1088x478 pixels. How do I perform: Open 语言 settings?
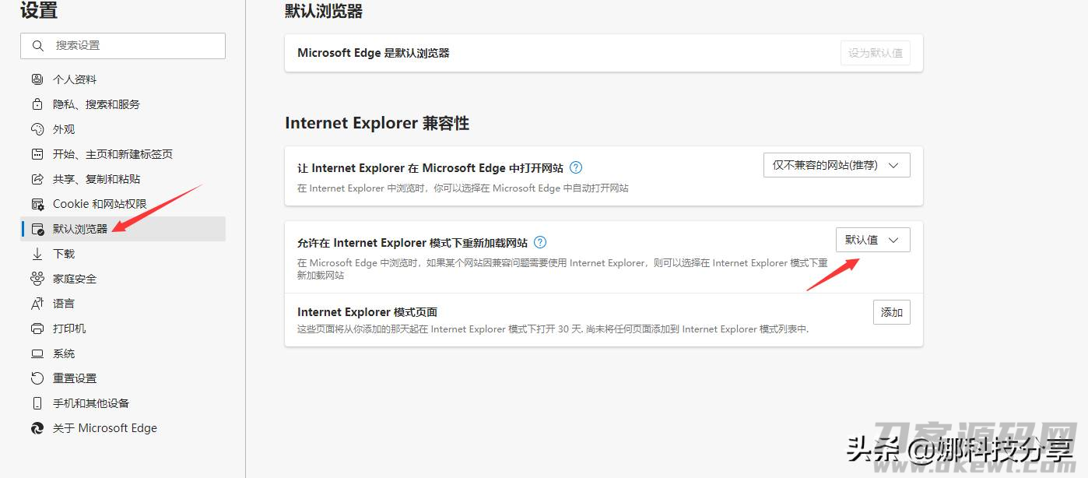(x=123, y=304)
